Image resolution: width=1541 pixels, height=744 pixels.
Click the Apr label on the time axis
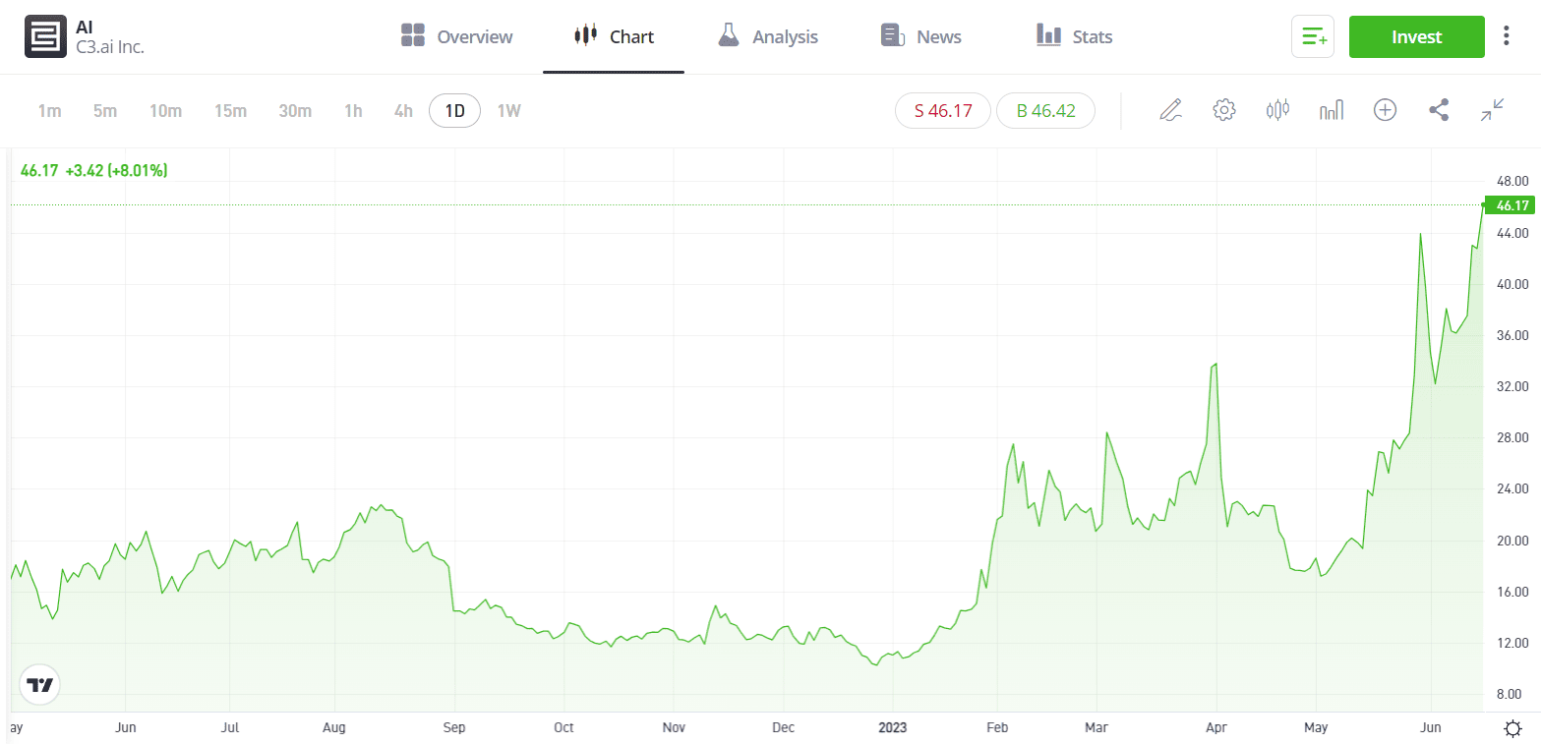pos(1216,728)
